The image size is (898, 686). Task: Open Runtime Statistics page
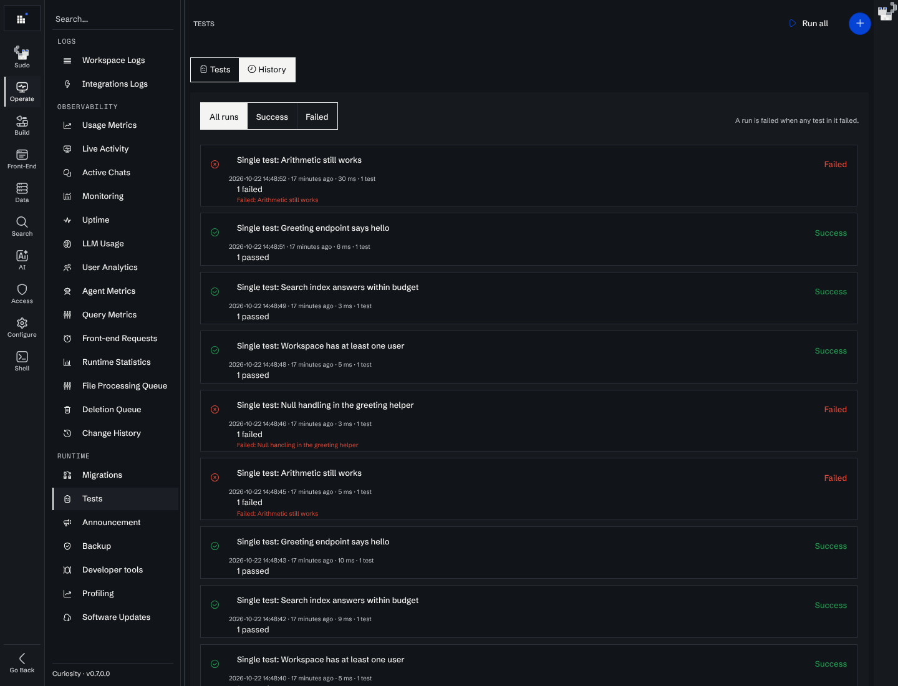coord(115,362)
